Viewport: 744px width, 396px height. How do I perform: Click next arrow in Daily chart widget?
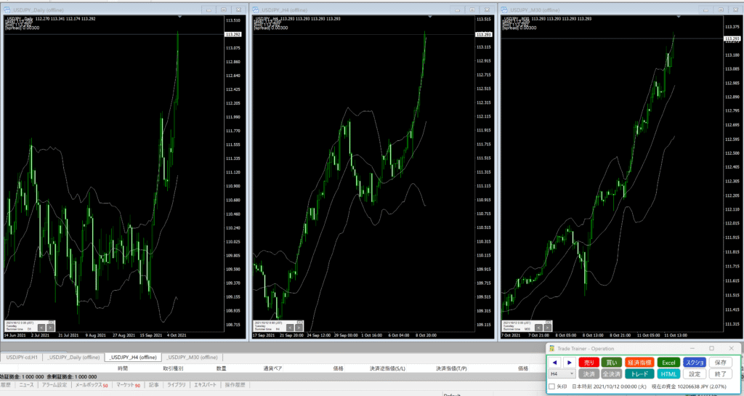[x=50, y=327]
